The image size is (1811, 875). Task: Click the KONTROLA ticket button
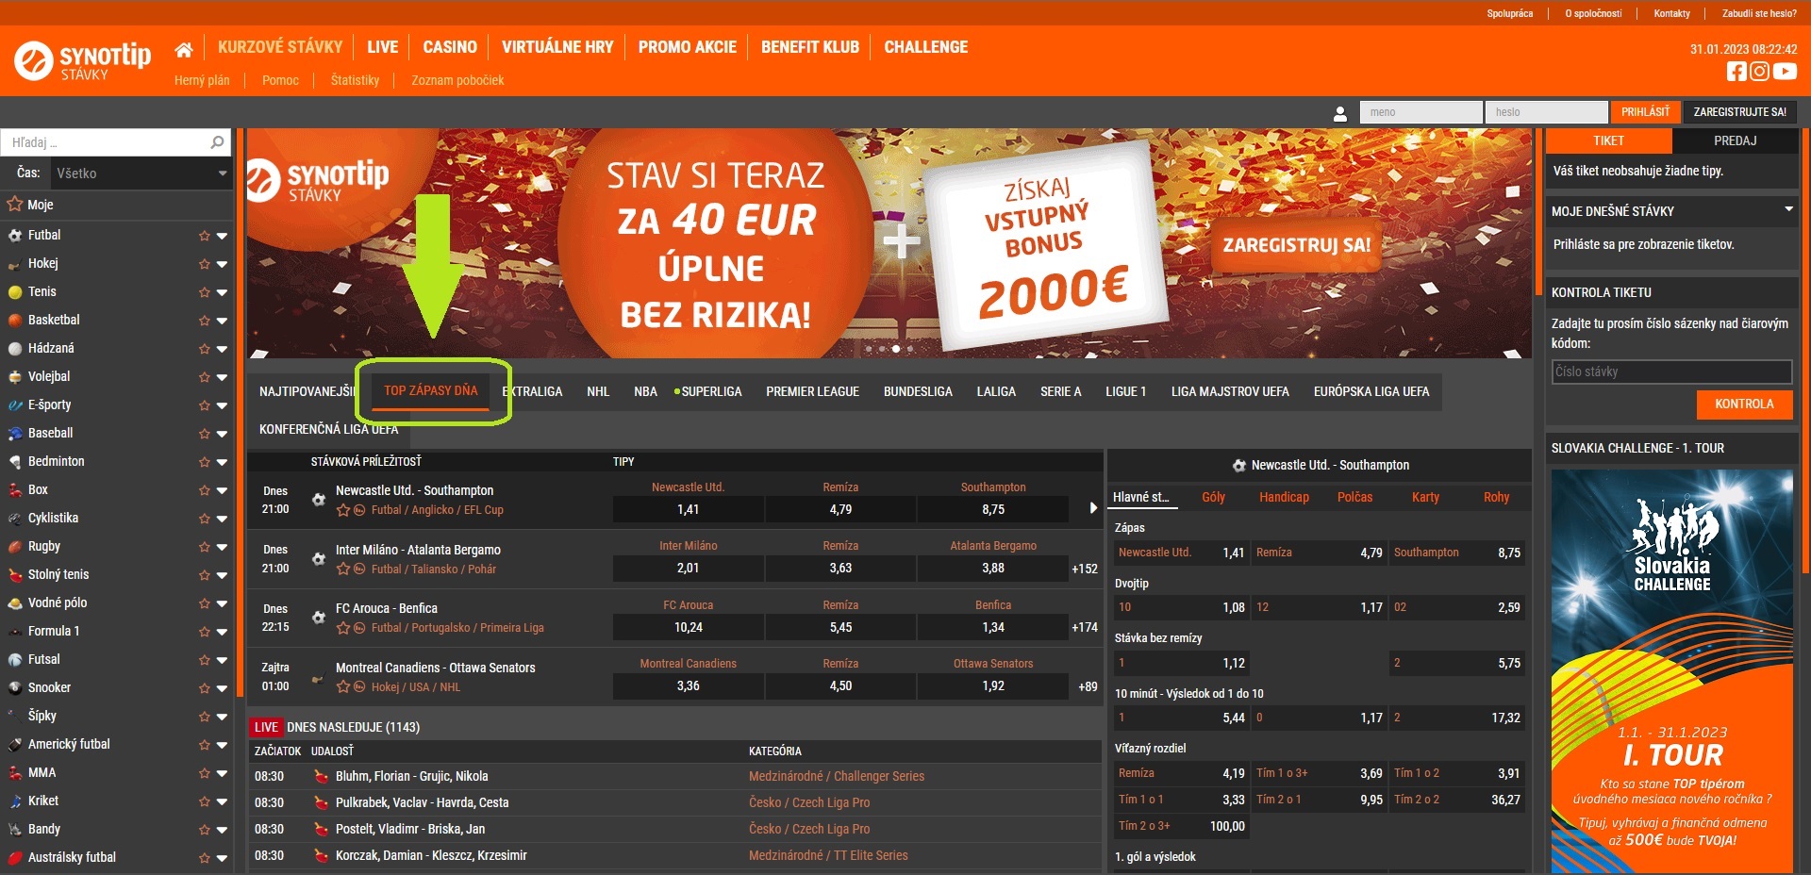pos(1744,404)
